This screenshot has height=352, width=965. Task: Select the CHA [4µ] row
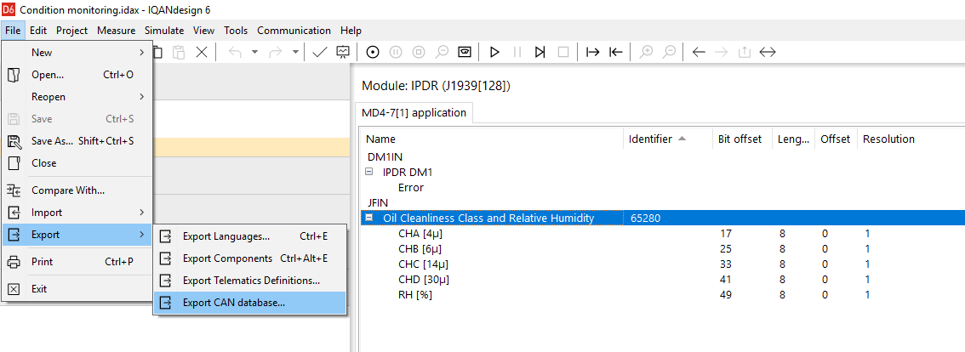point(661,234)
